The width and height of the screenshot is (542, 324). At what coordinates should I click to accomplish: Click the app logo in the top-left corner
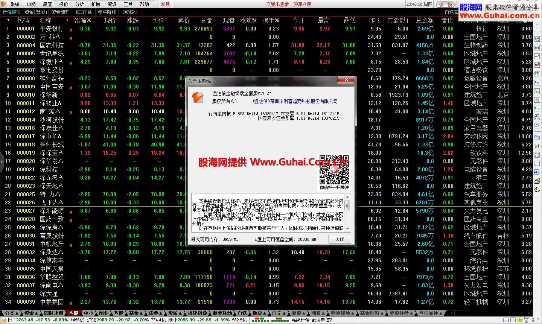[4, 4]
